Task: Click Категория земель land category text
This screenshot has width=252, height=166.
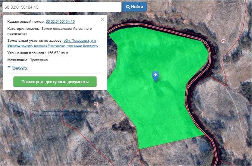Action: tap(50, 31)
